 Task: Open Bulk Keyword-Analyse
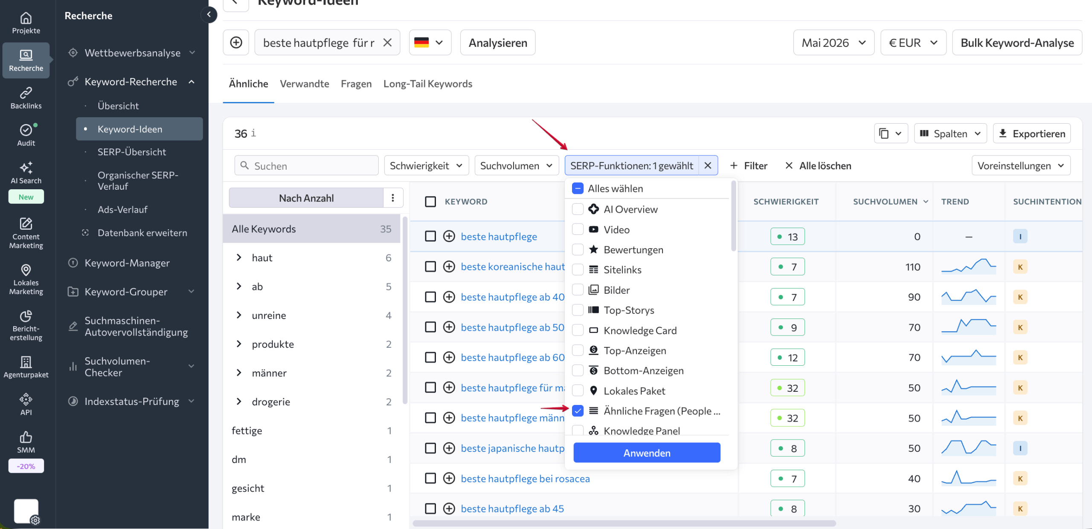click(x=1017, y=43)
